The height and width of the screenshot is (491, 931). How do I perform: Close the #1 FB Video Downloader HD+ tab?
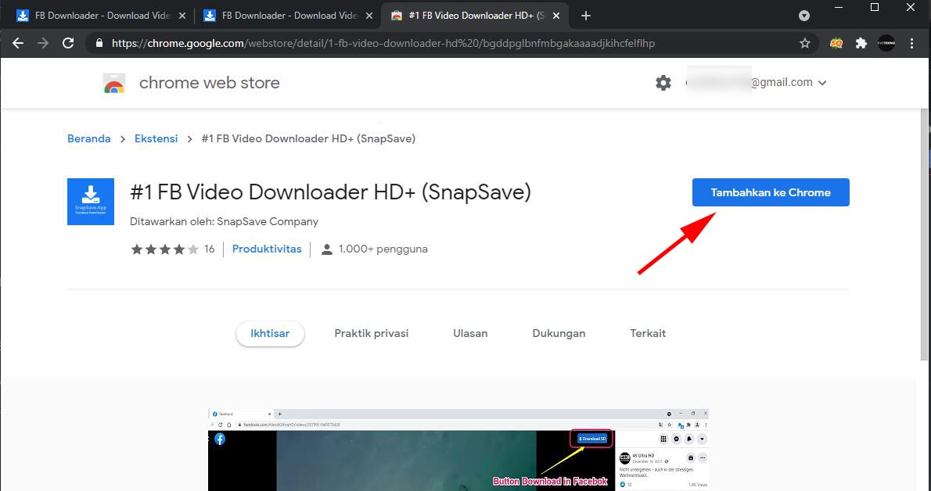coord(555,16)
